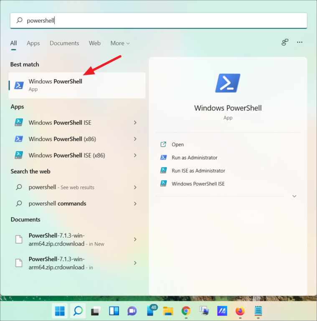
Task: Switch to the Documents filter tab
Action: 64,43
